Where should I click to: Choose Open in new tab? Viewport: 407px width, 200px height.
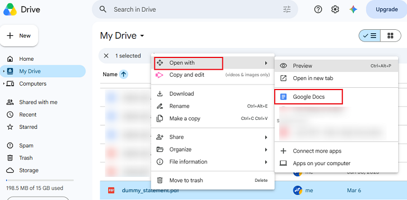(x=336, y=78)
